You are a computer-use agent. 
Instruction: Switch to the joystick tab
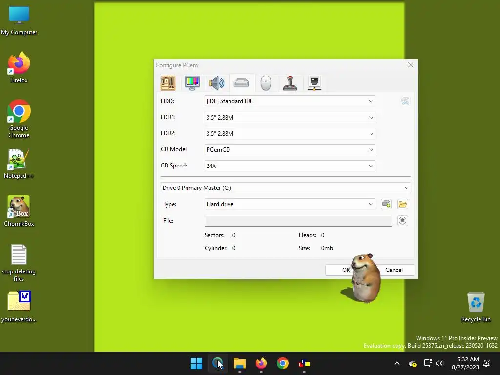[x=290, y=83]
